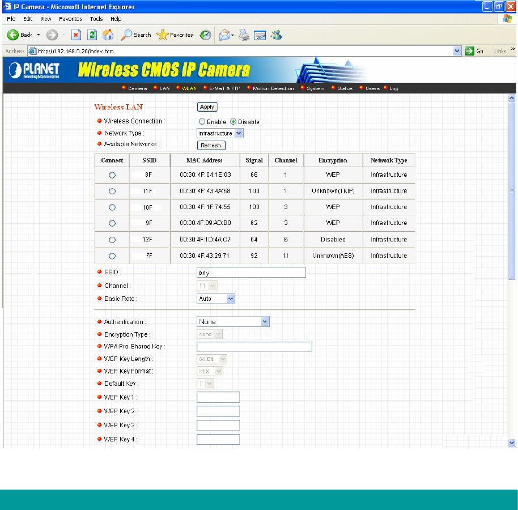Click the browser Refresh icon
The image size is (518, 510).
click(92, 35)
